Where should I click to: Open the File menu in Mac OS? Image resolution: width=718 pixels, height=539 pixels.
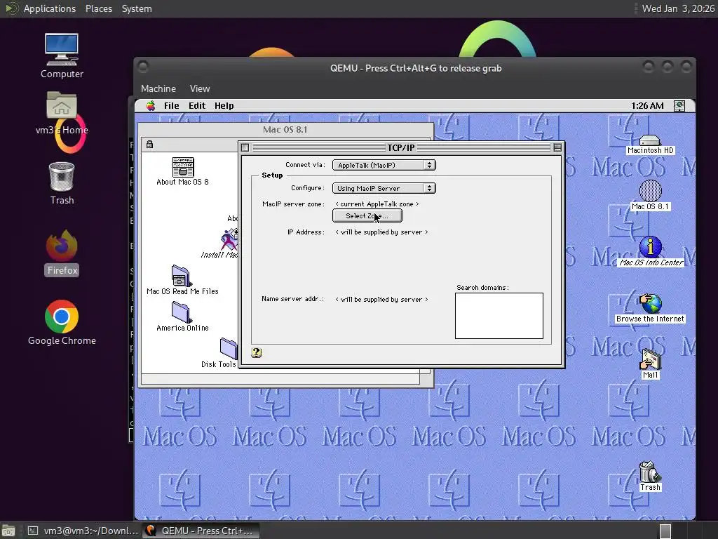click(x=171, y=106)
